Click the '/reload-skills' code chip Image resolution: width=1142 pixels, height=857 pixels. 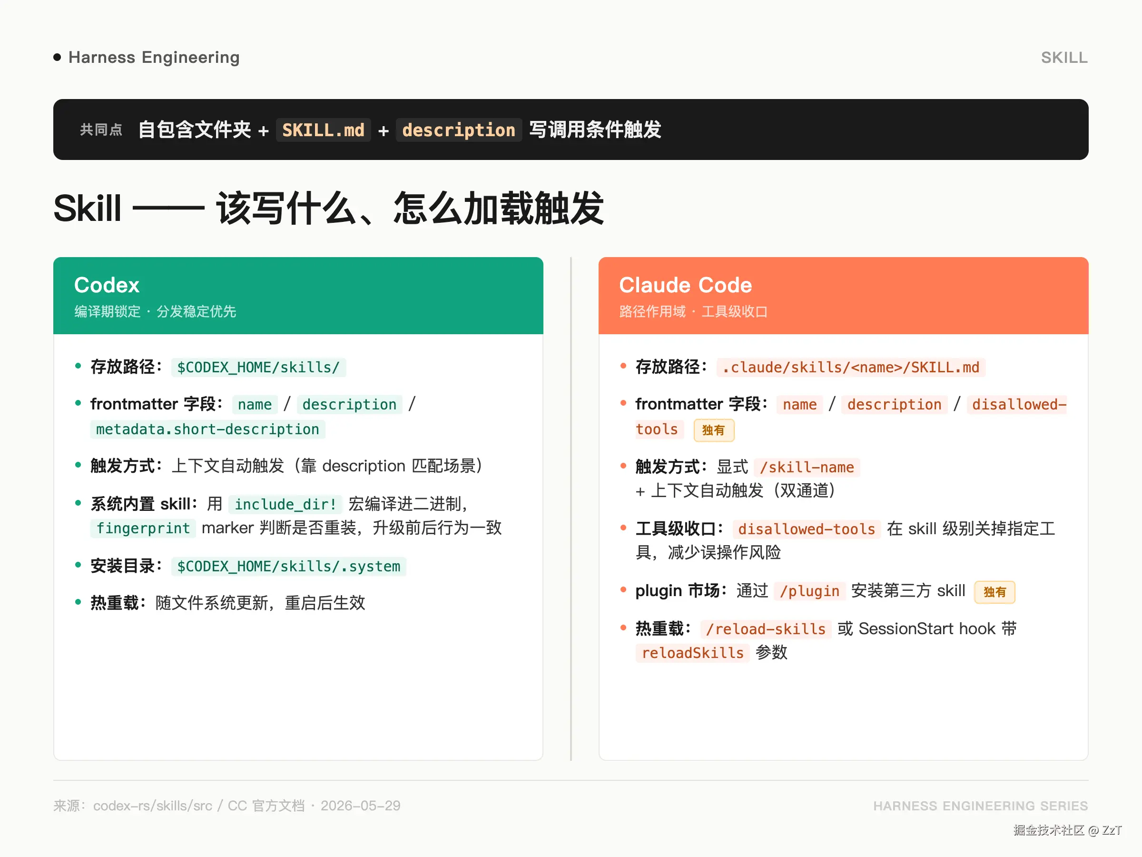click(x=766, y=629)
